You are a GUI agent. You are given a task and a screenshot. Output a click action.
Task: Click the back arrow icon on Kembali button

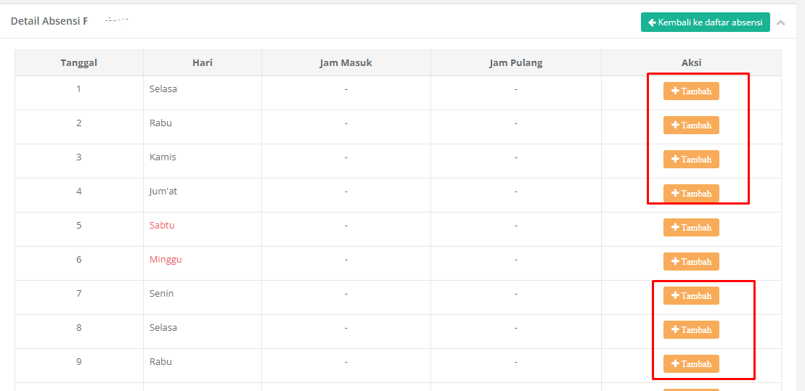coord(653,22)
